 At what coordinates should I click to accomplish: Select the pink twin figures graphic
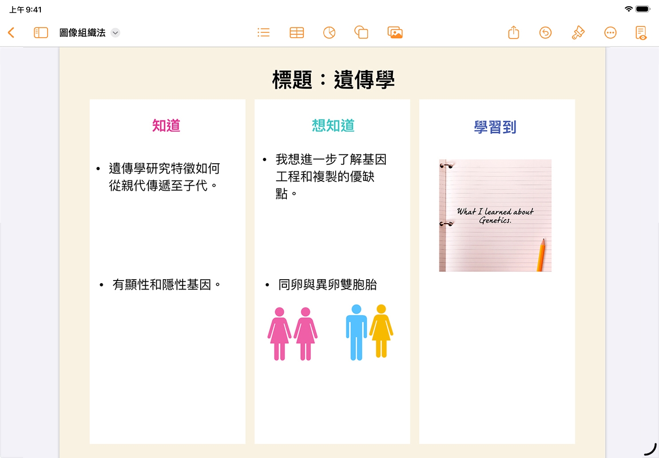(292, 334)
